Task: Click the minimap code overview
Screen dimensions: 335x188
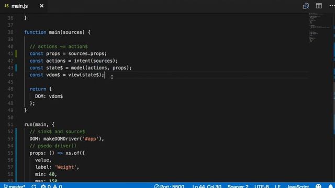Action: (x=319, y=28)
